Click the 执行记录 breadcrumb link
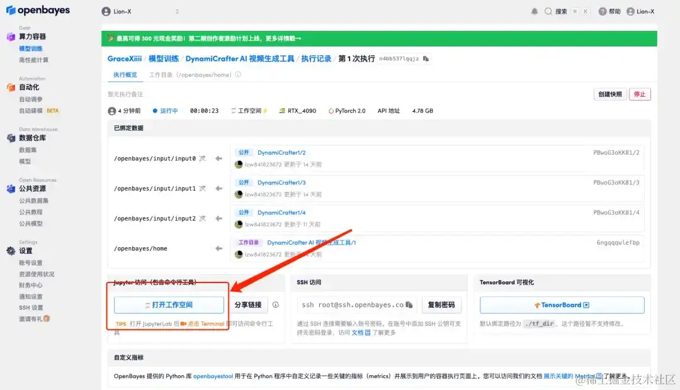This screenshot has height=390, width=680. click(316, 58)
